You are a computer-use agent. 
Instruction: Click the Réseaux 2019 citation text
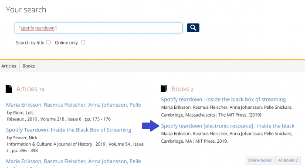pos(59,119)
